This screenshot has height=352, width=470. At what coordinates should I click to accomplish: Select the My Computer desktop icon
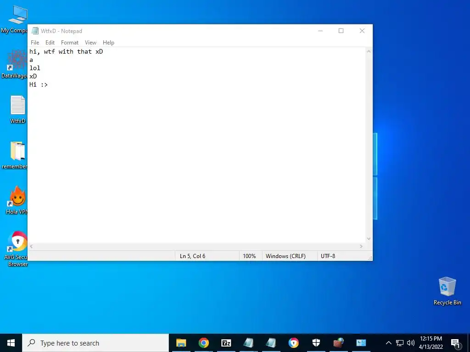pos(14,19)
